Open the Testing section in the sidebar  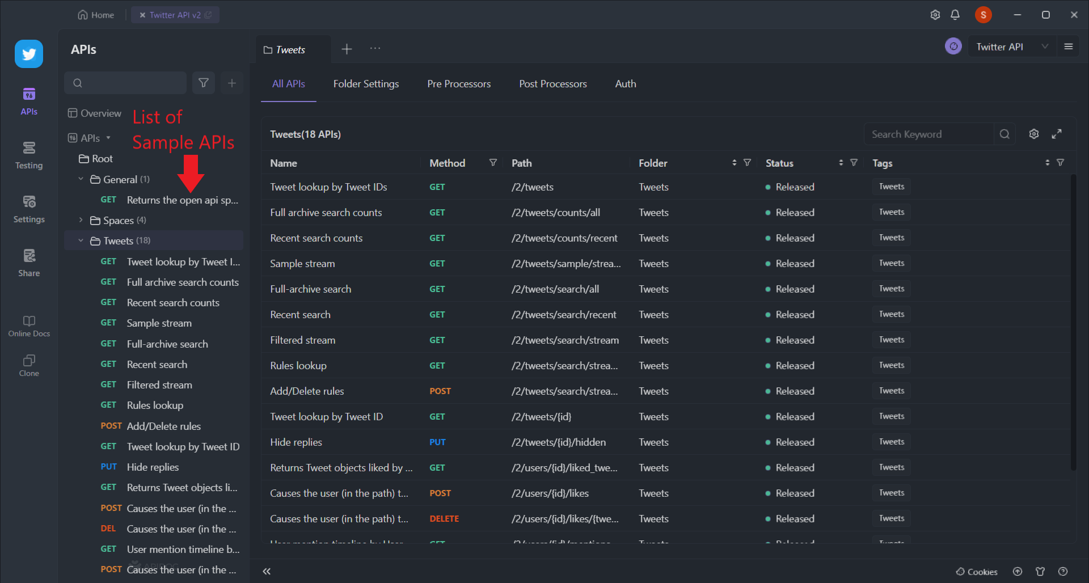pyautogui.click(x=29, y=155)
